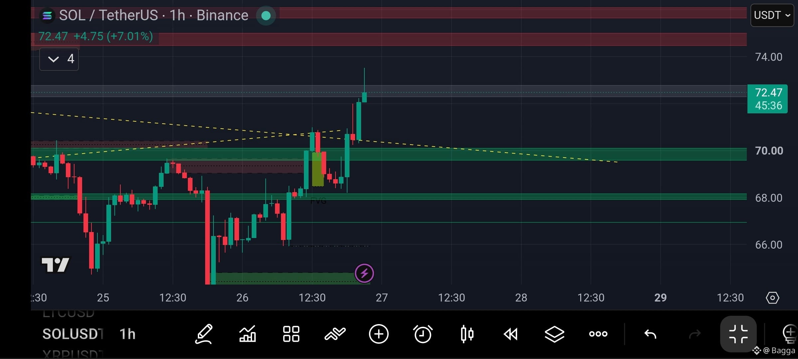The image size is (798, 359).
Task: Expand the collapsed indicators legend showing 4
Action: click(x=59, y=59)
